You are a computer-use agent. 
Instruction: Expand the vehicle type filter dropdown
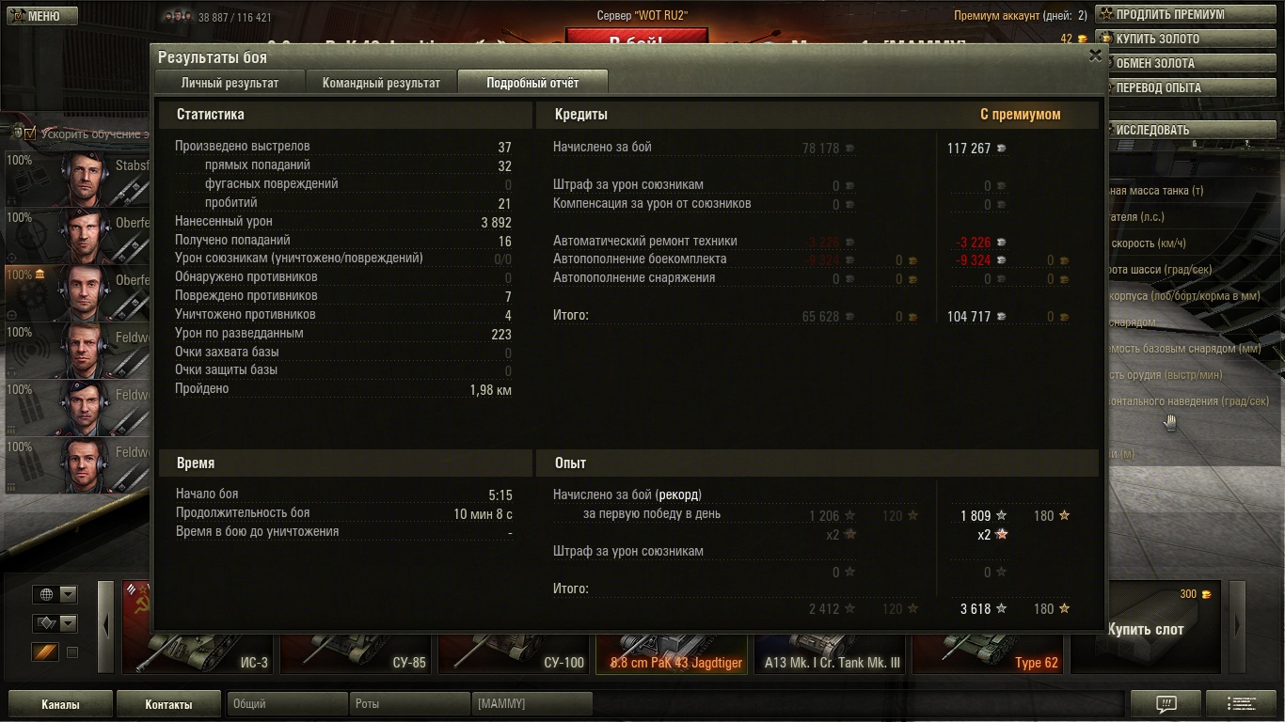pos(55,623)
